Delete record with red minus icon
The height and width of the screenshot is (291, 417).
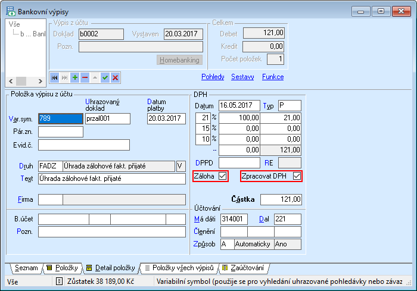[85, 77]
